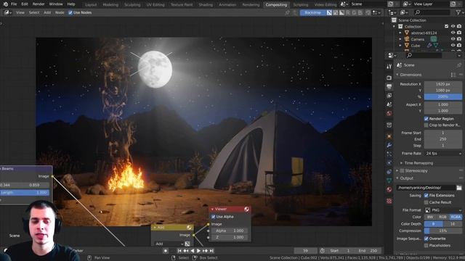Toggle the Use Nodes checkbox

(x=70, y=13)
